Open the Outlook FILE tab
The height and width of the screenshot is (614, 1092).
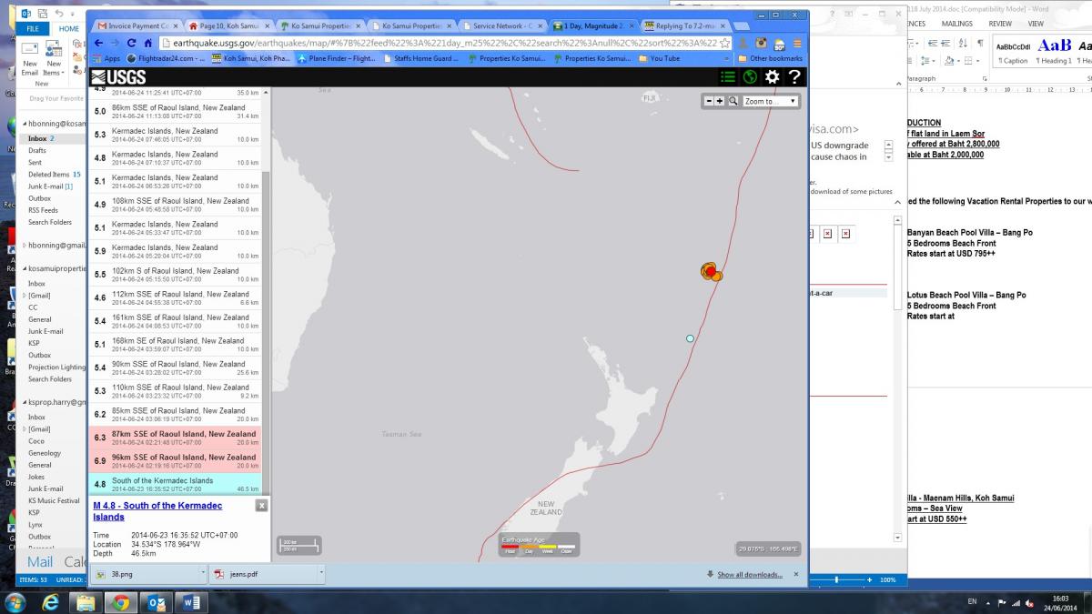coord(32,29)
